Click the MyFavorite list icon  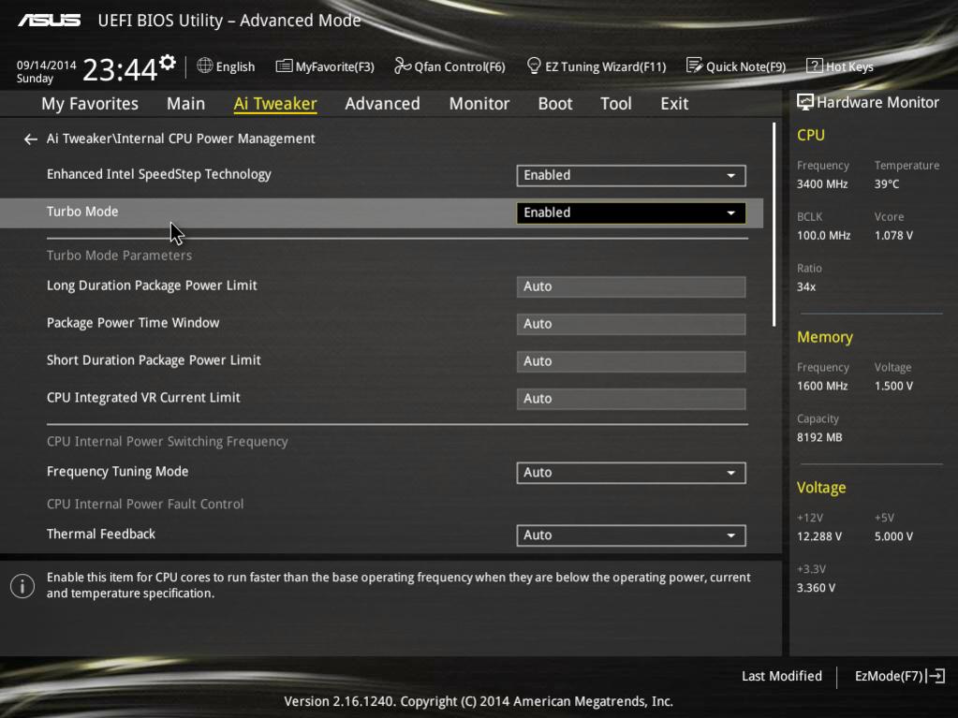(x=284, y=66)
